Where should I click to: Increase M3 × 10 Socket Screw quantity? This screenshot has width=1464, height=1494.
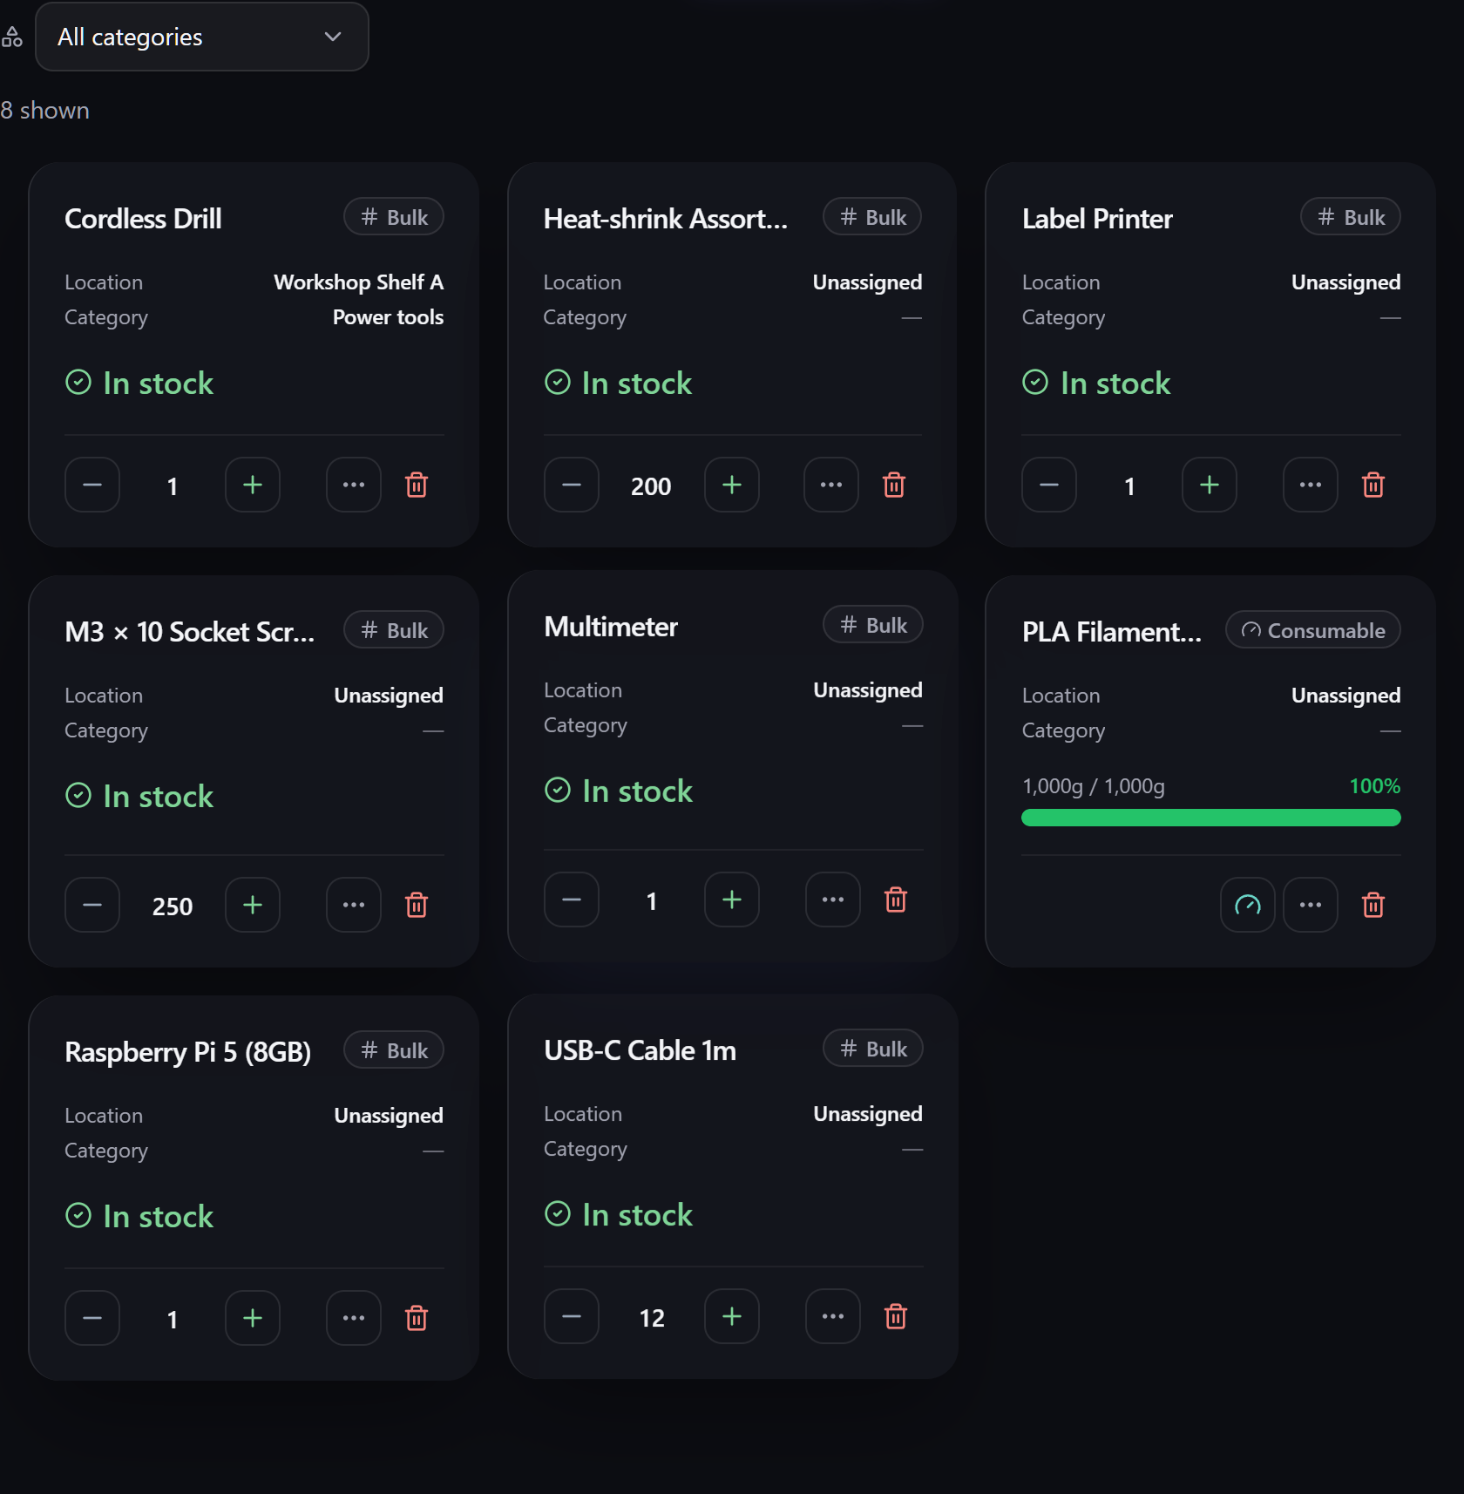(253, 905)
